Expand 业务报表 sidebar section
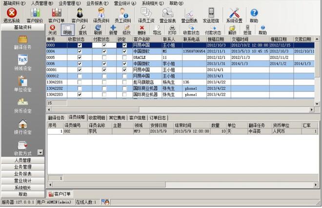 point(22,174)
